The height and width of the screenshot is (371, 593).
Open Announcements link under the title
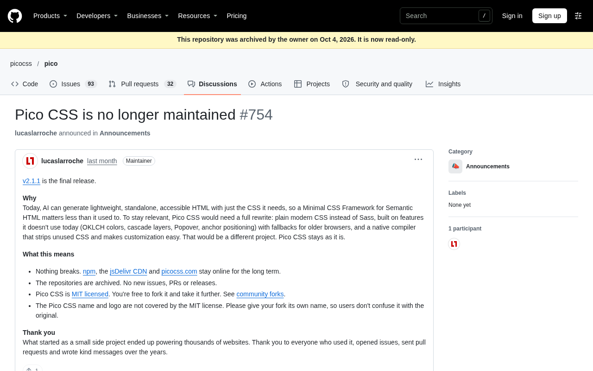coord(125,133)
